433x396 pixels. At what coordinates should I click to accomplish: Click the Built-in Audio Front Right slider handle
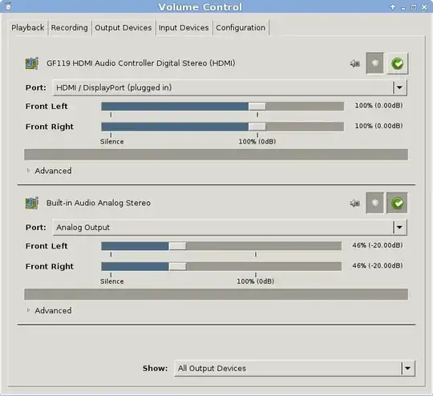pos(177,266)
